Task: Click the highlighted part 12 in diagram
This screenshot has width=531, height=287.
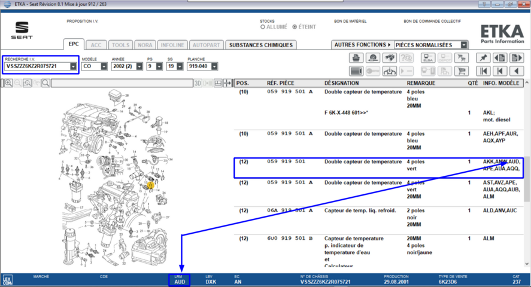Action: tap(150, 185)
